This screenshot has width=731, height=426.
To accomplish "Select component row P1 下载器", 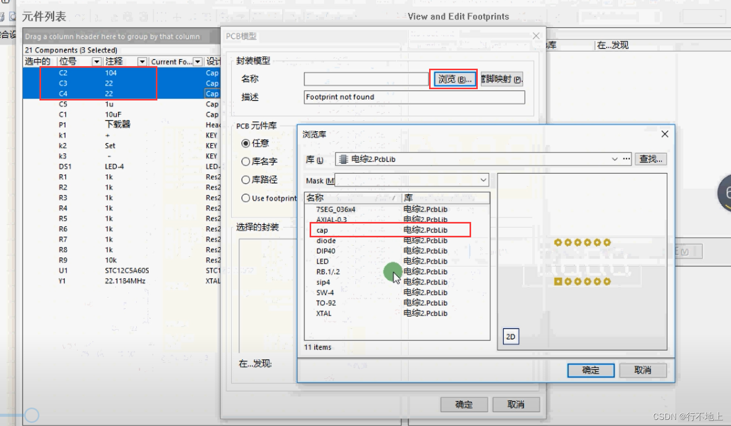I will 123,125.
